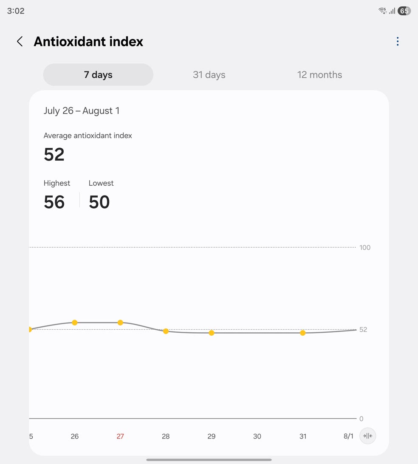Screen dimensions: 418x464
Task: Tap the Lowest value 50
Action: 99,202
